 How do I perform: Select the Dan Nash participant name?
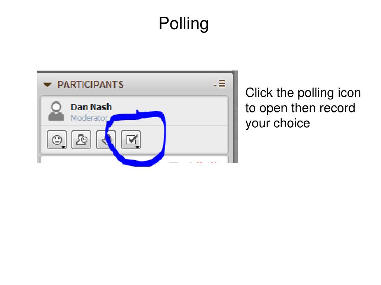coord(91,107)
